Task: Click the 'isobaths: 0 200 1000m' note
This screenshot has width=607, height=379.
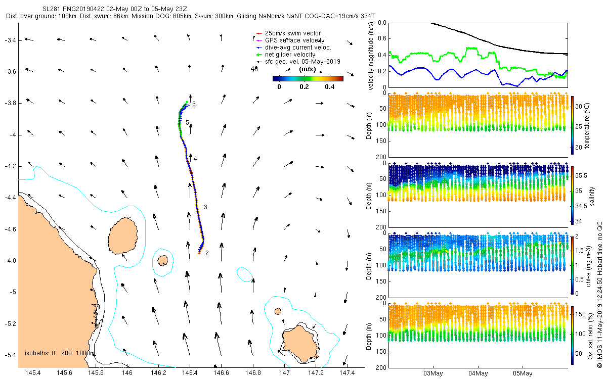Action: tap(59, 353)
